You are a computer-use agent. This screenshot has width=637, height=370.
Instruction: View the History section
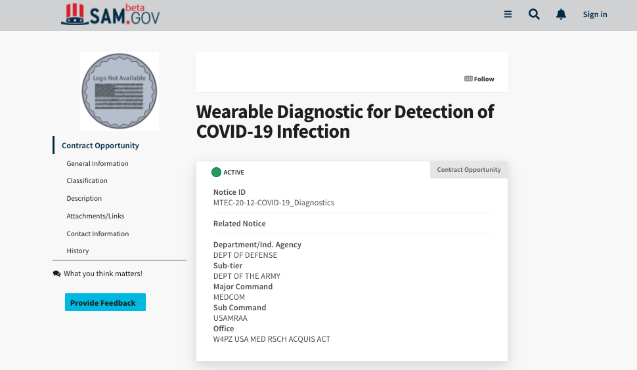(77, 251)
